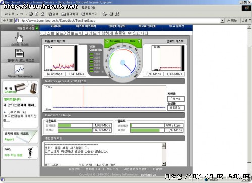Image resolution: width=252 pixels, height=183 pixels.
Task: Expand the Back button history arrow
Action: point(17,14)
